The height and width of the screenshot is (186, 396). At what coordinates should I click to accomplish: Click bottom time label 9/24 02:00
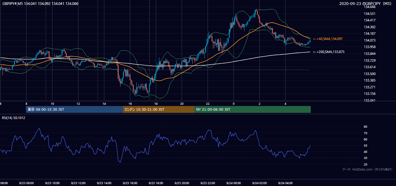point(259,183)
